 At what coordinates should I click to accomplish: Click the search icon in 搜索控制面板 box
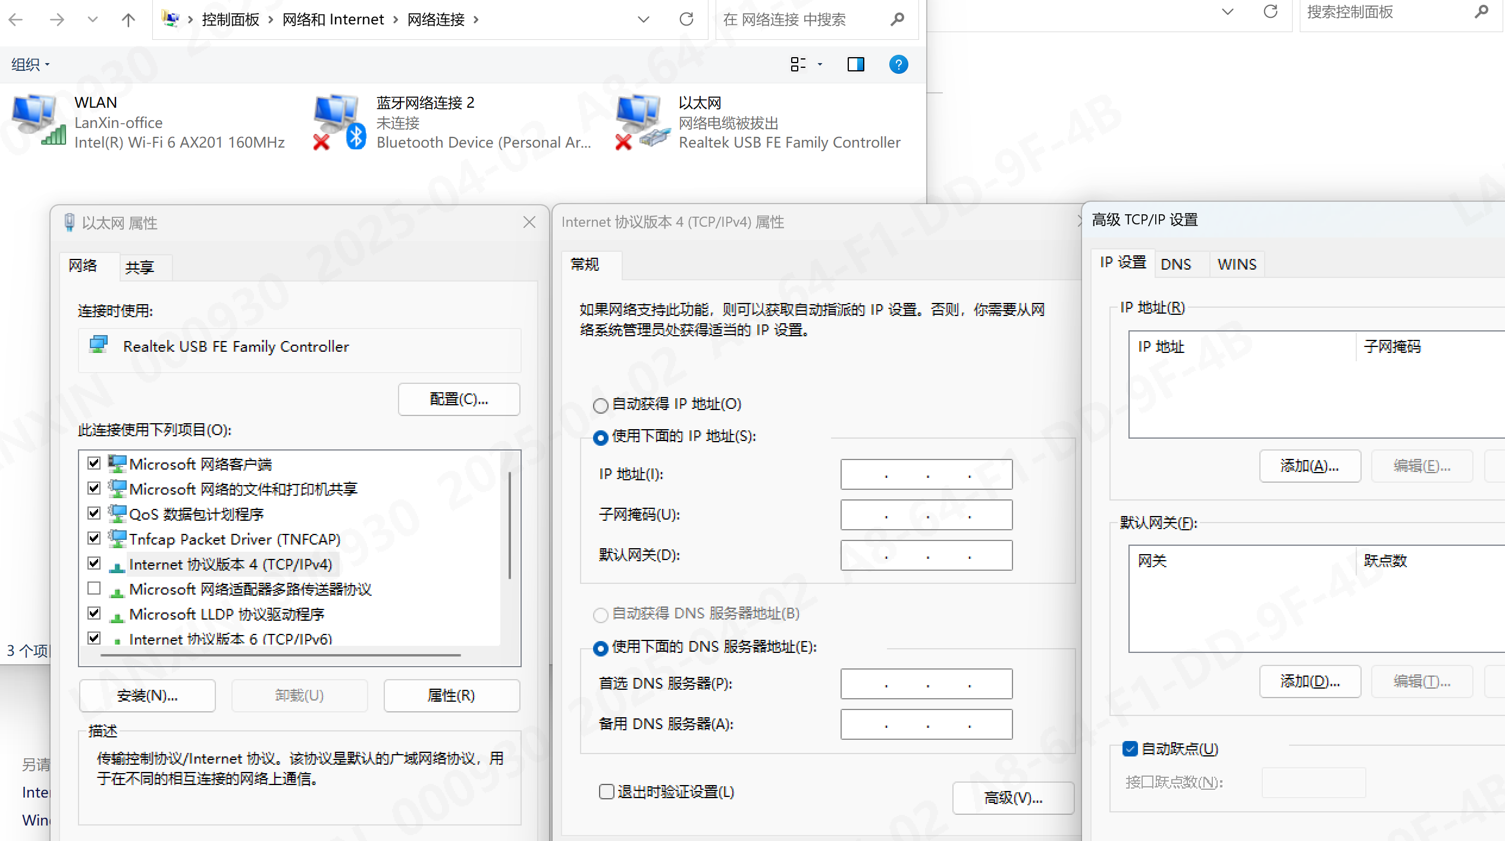pos(1482,12)
